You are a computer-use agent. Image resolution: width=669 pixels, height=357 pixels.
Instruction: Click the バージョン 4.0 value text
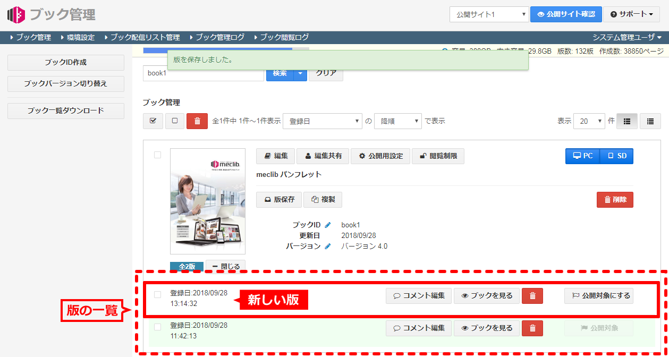[365, 246]
